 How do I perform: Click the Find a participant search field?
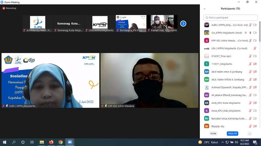click(x=231, y=18)
